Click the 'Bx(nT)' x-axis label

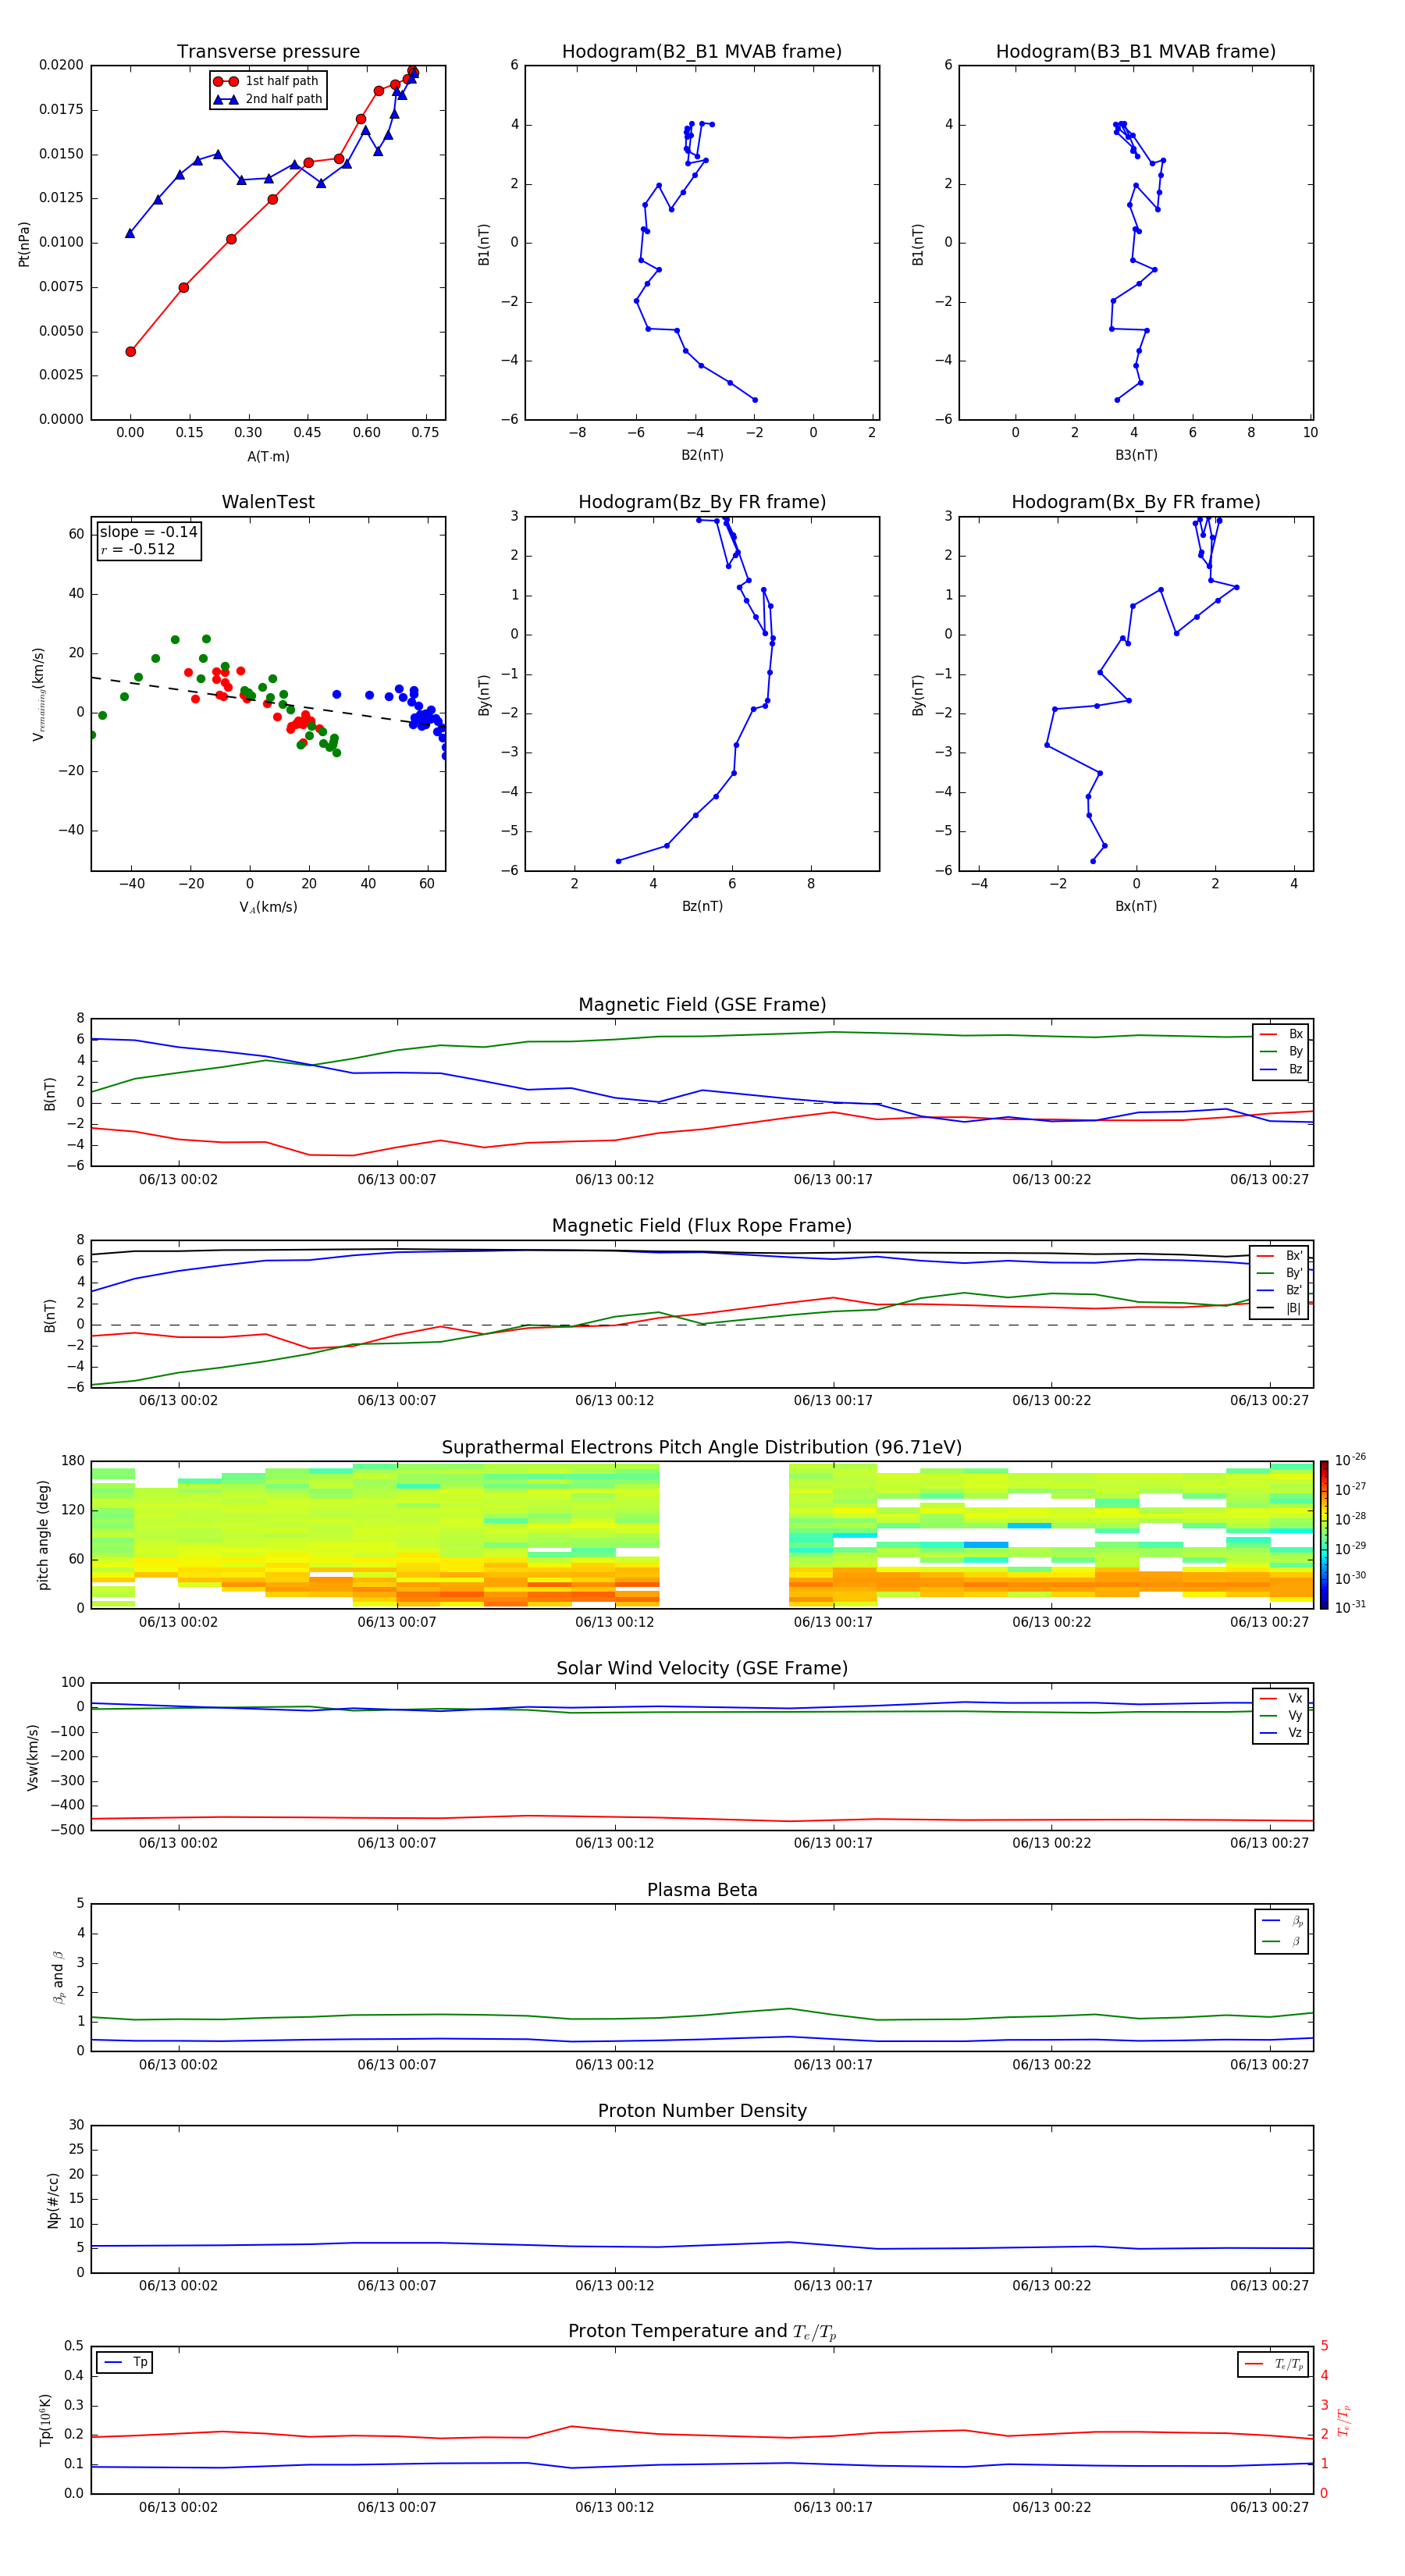click(x=1136, y=906)
